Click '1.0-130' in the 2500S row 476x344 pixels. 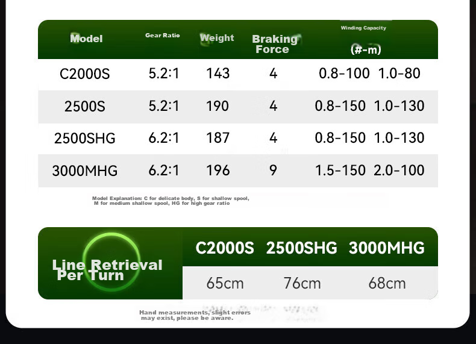pyautogui.click(x=399, y=106)
